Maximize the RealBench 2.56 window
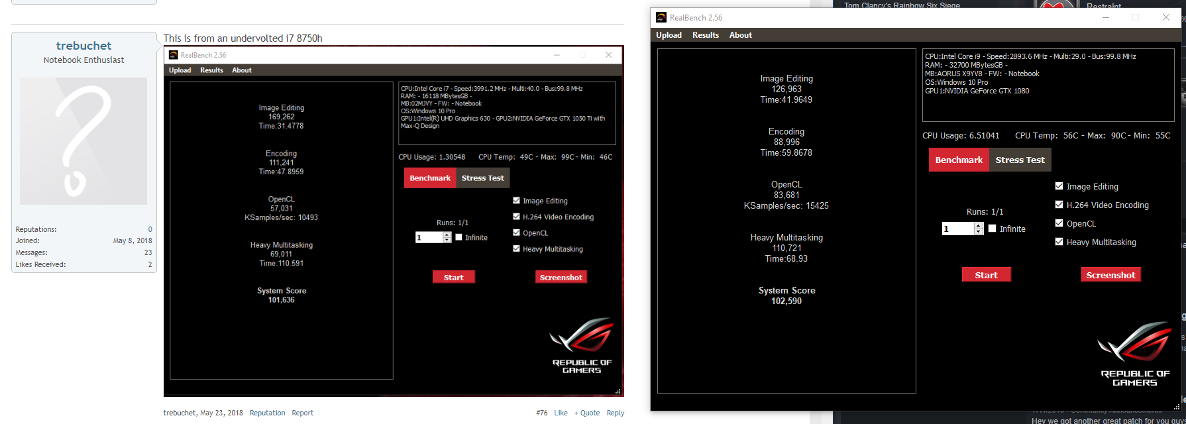Viewport: 1186px width, 424px height. pyautogui.click(x=1136, y=18)
